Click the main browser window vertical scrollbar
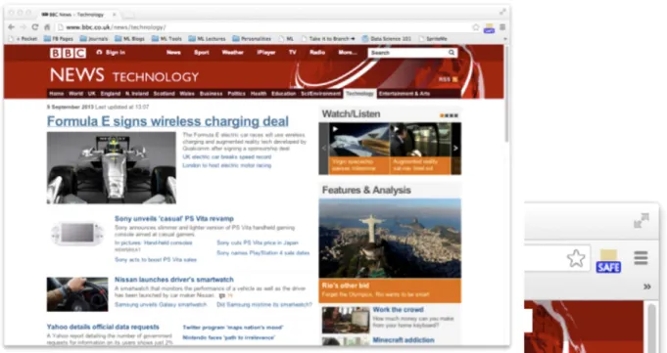 click(506, 94)
